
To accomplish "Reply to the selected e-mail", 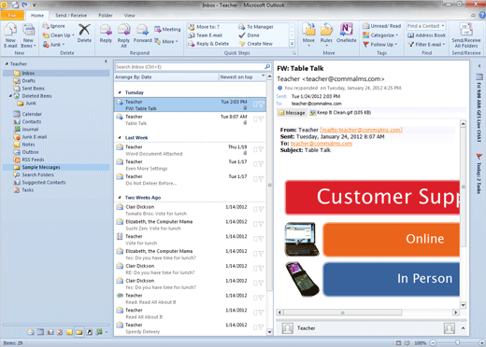I will [x=106, y=34].
